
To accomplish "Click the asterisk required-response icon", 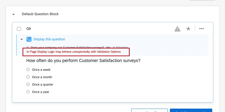I will pyautogui.click(x=188, y=29).
